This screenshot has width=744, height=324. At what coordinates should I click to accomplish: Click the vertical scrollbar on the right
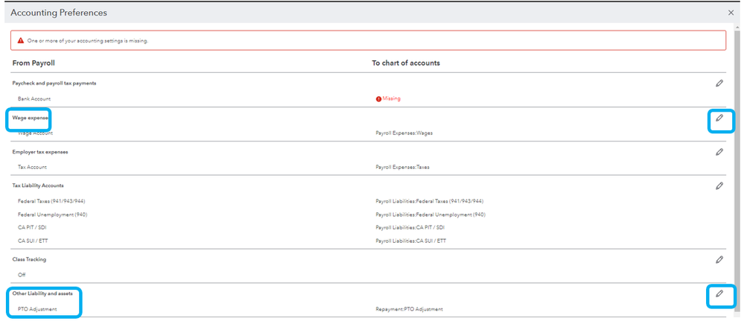click(x=739, y=149)
